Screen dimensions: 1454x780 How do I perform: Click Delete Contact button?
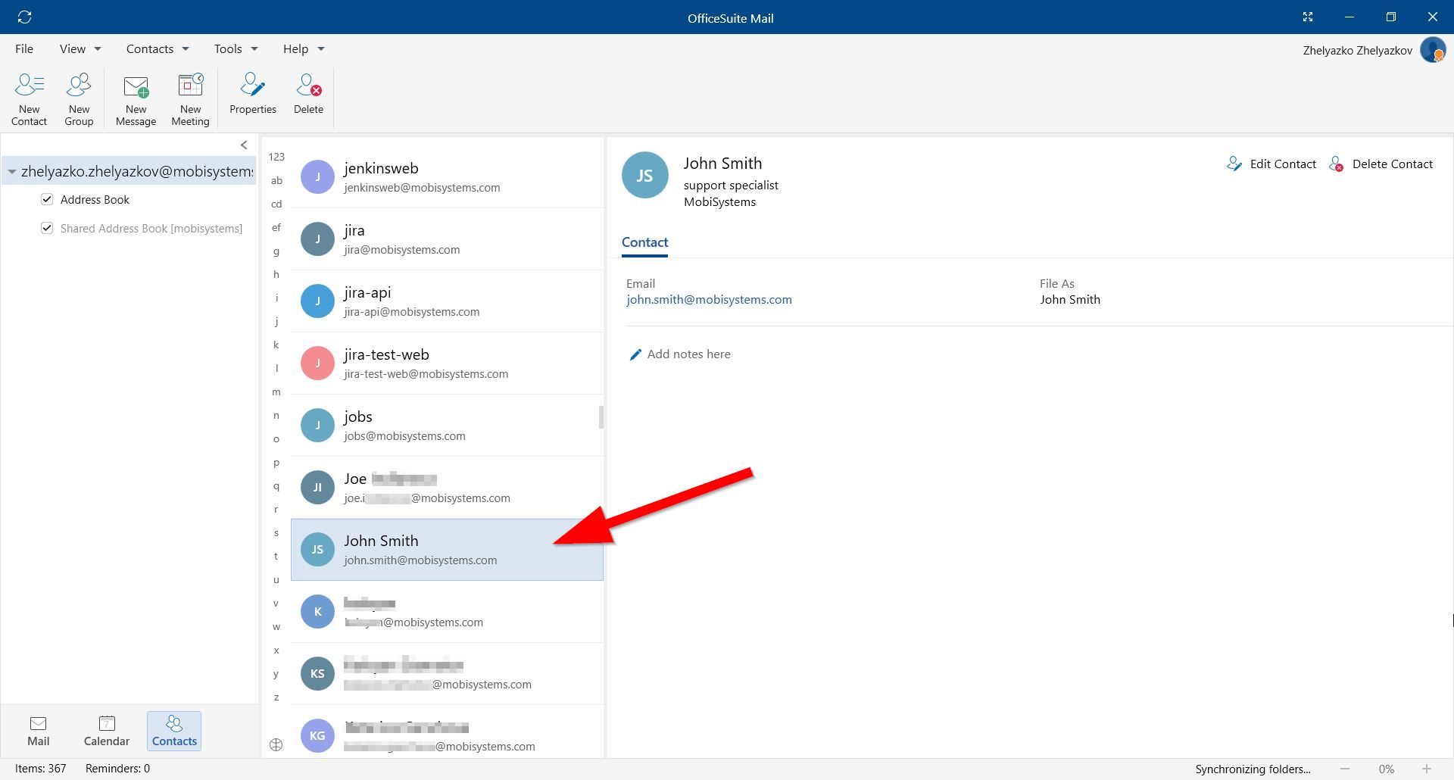[x=1381, y=164]
